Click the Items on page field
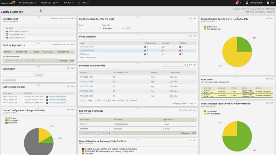Screen dimensions: 276x155 click(x=126, y=100)
